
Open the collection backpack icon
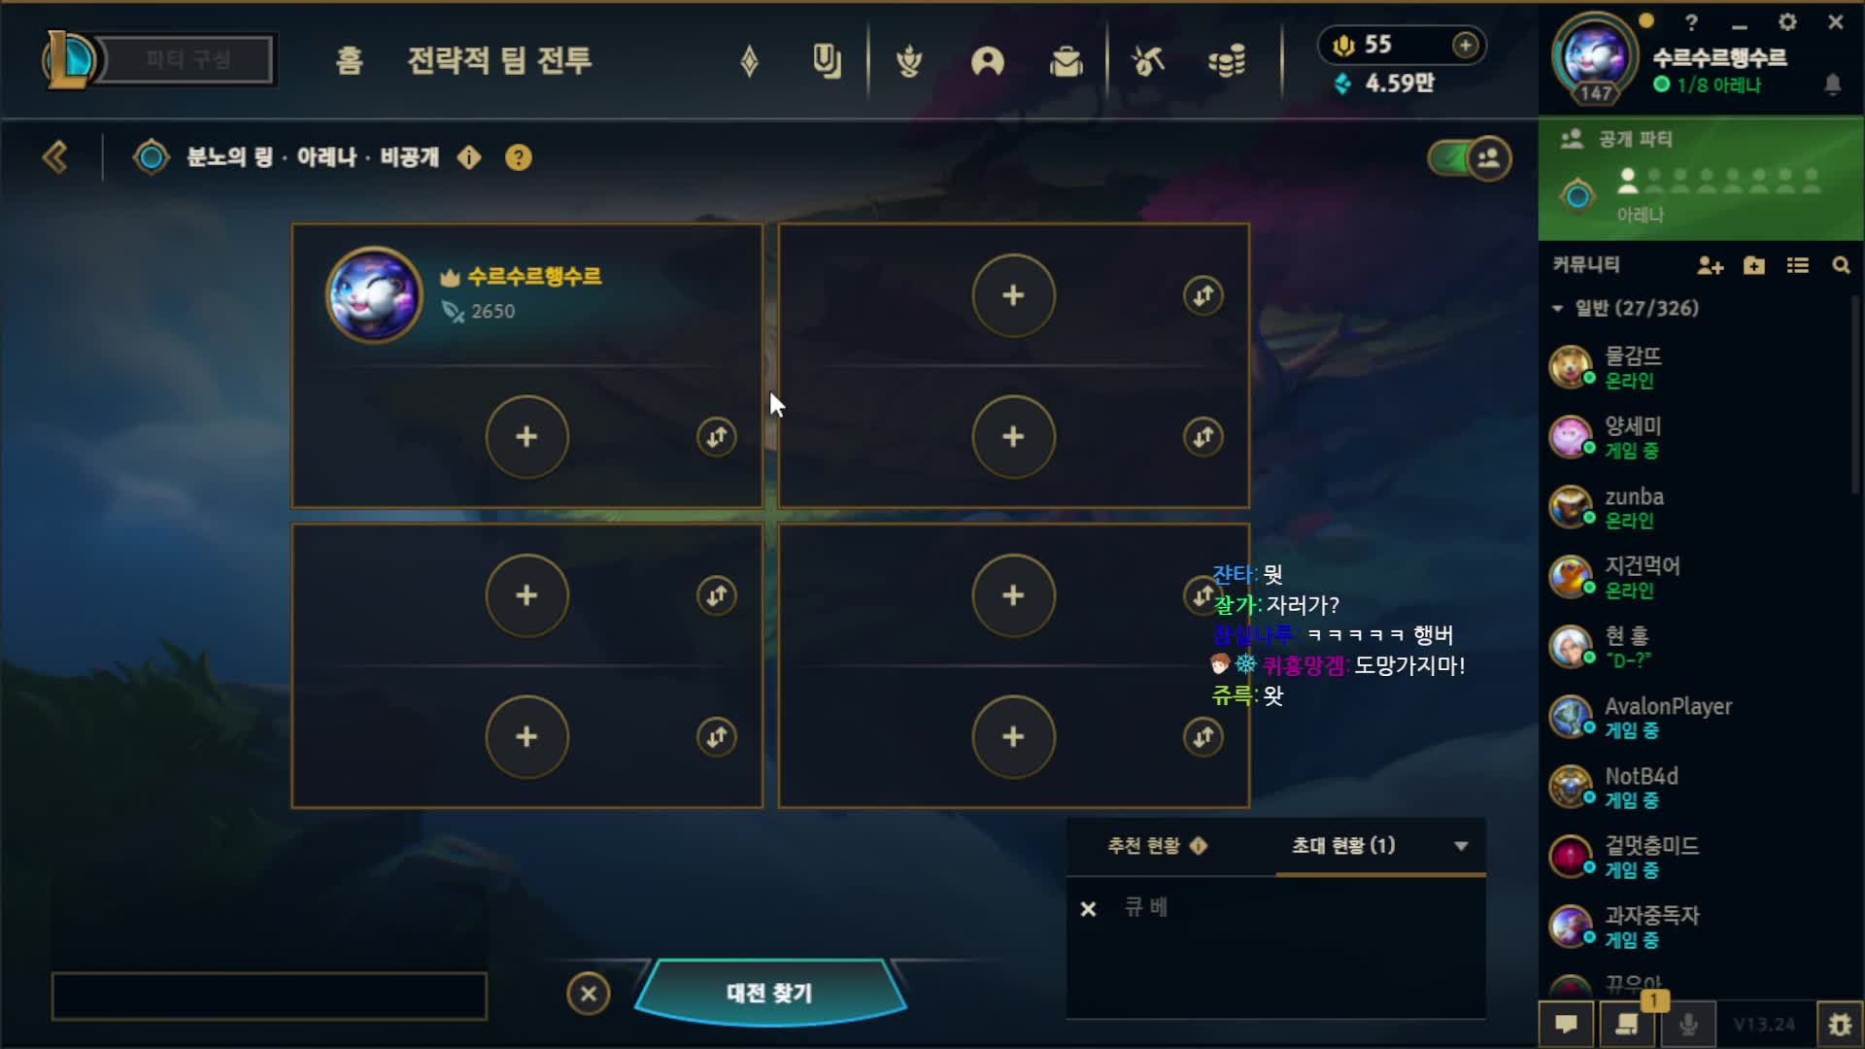coord(1066,62)
